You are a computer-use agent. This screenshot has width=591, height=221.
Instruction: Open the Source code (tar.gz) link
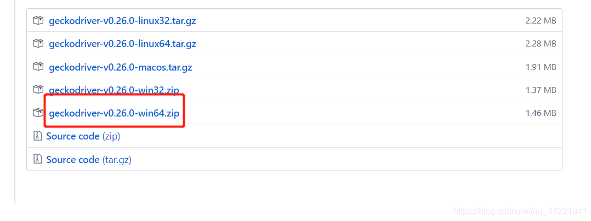89,160
